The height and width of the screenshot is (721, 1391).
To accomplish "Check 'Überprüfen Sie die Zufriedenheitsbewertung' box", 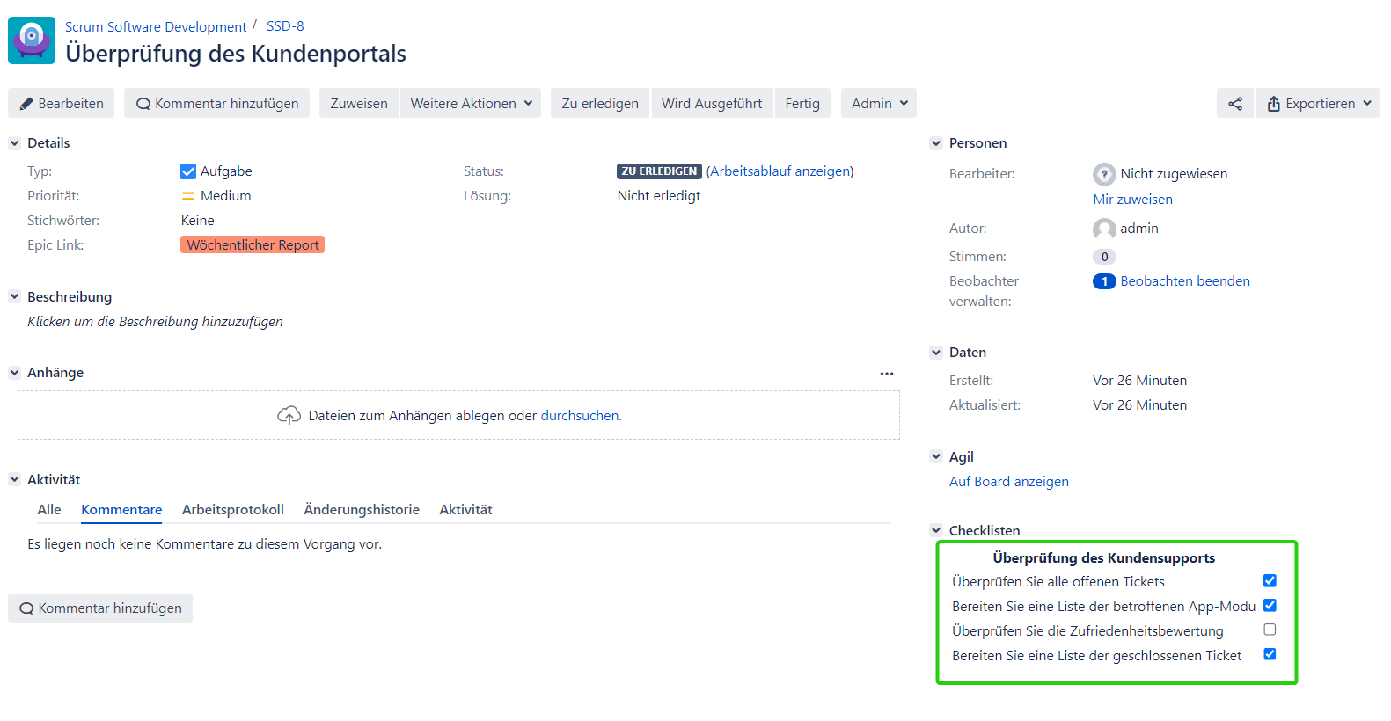I will coord(1270,630).
